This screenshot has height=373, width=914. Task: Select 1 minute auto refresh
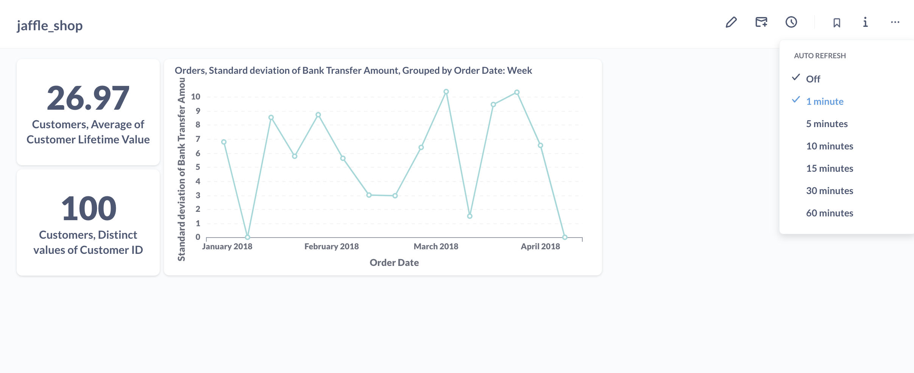pyautogui.click(x=825, y=101)
